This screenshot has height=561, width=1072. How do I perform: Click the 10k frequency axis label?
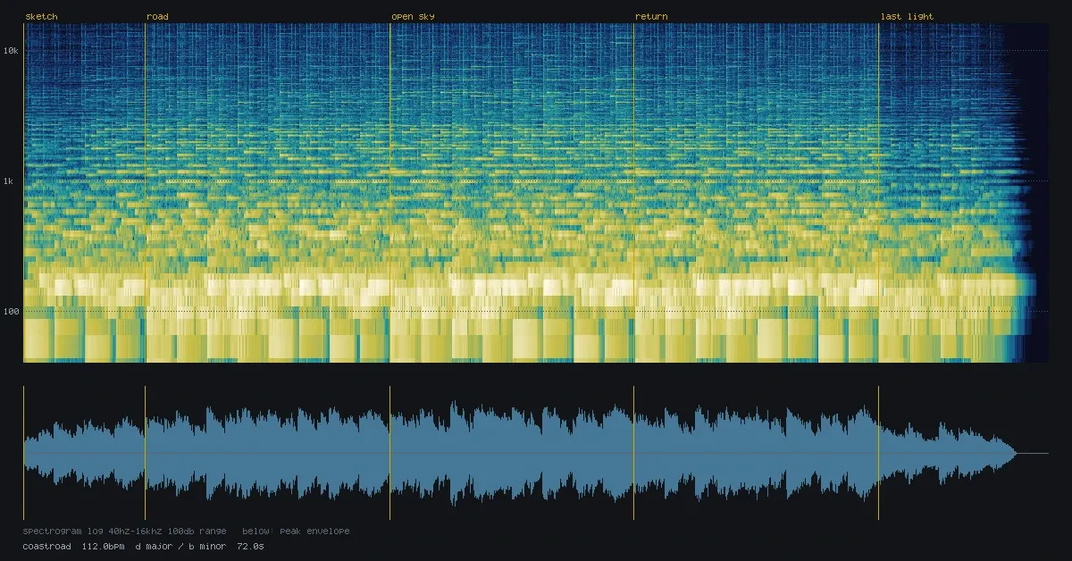(12, 51)
